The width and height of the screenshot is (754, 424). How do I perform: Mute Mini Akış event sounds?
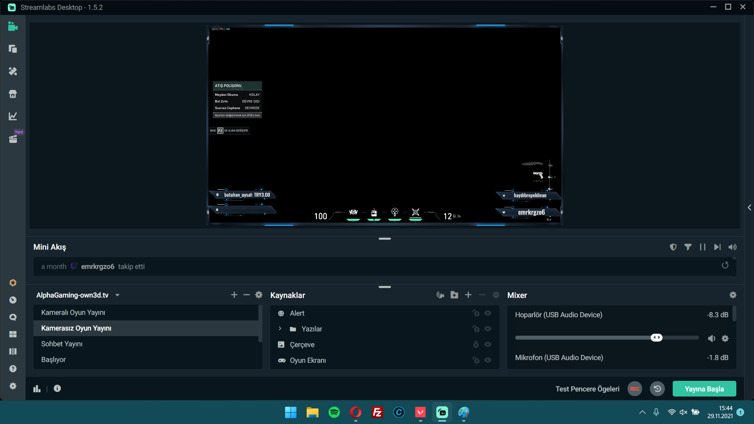click(732, 247)
